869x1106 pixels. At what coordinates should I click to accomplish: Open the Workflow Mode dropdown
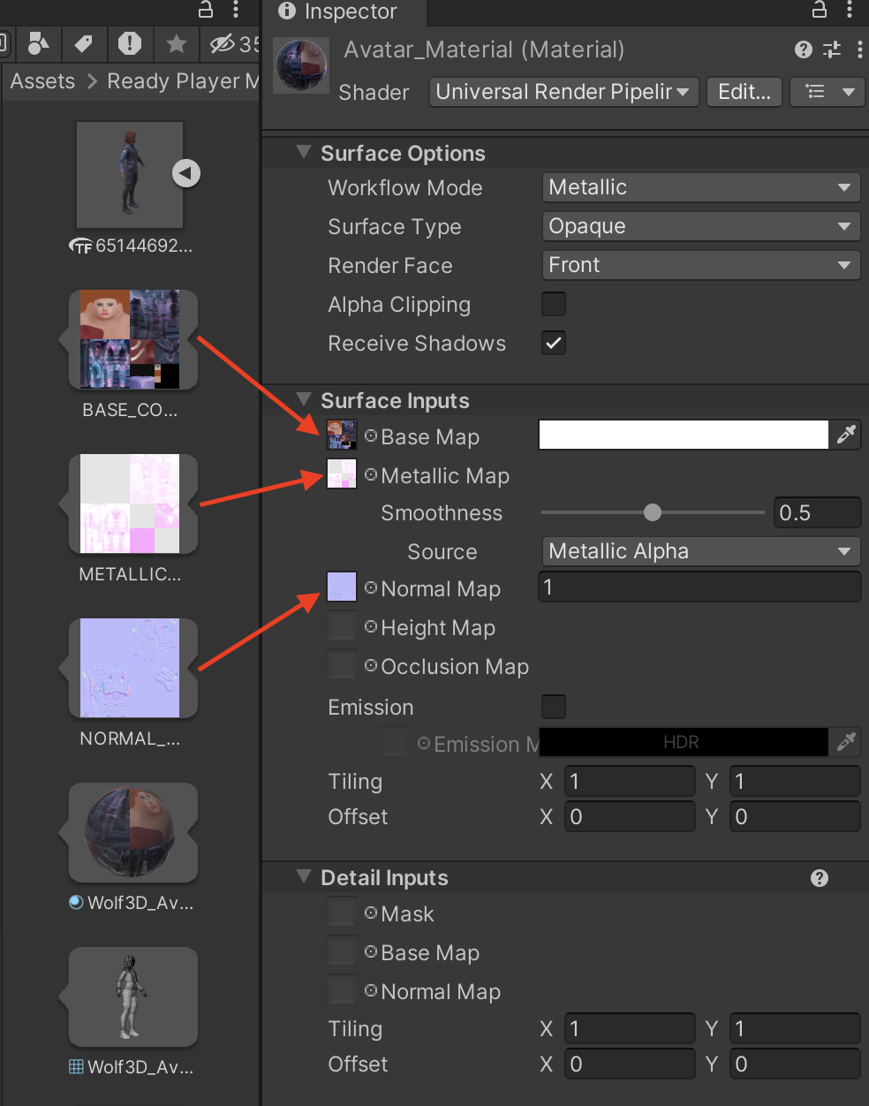[x=699, y=187]
